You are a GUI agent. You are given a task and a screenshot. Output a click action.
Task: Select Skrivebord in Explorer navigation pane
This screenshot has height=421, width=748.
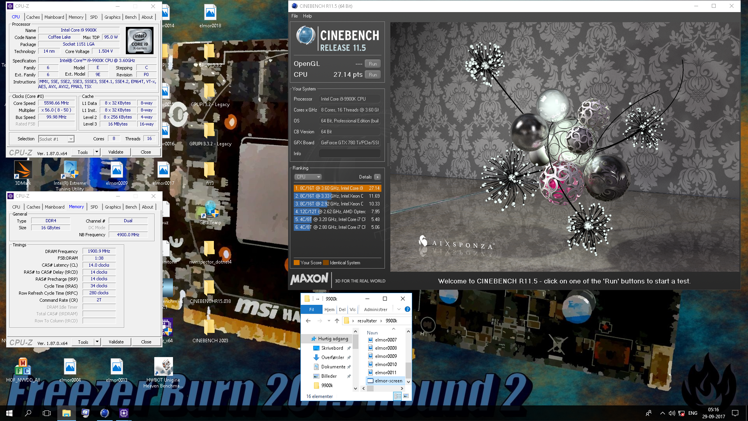pyautogui.click(x=332, y=348)
